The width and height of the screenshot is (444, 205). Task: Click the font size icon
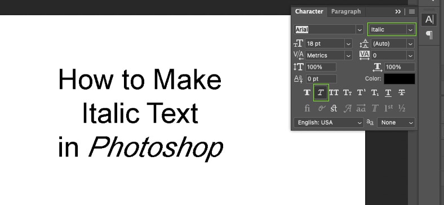pos(299,44)
